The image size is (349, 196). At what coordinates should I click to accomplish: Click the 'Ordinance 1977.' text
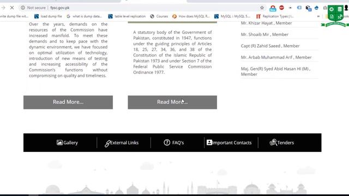pyautogui.click(x=149, y=72)
